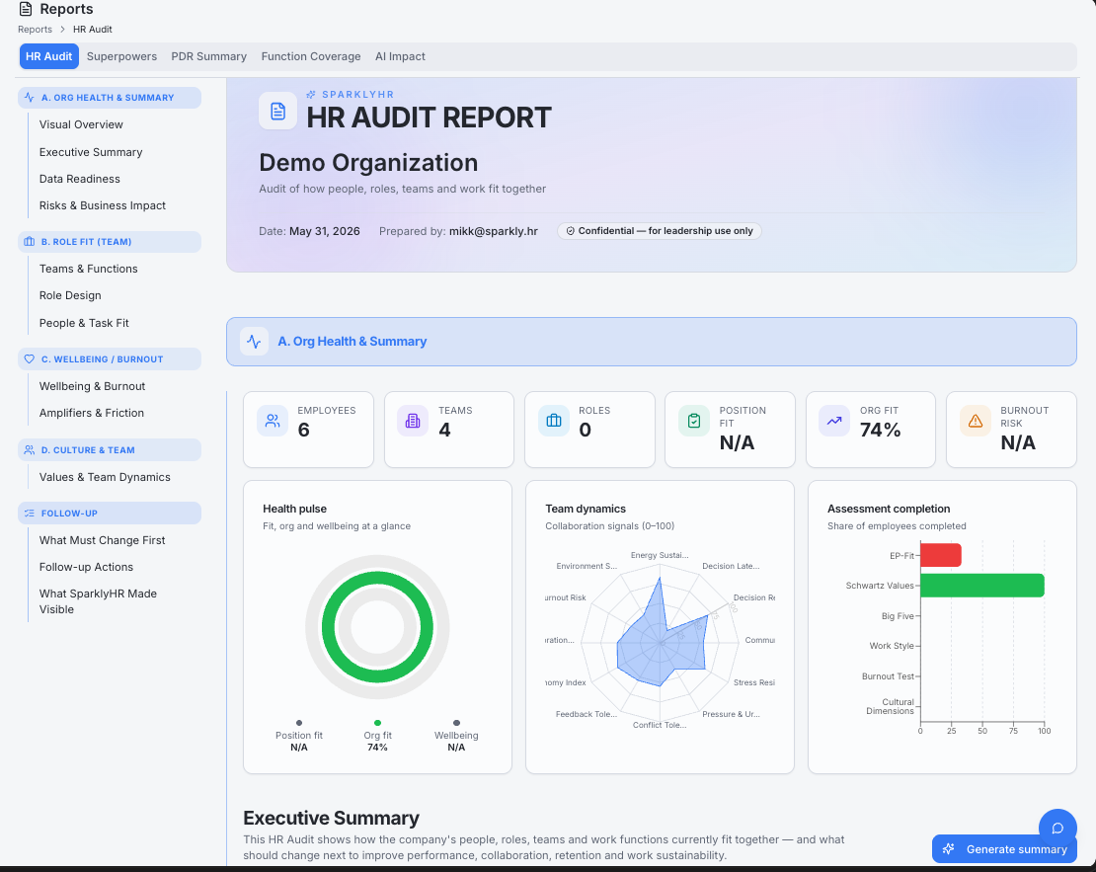This screenshot has width=1096, height=872.
Task: Open the chat bubble floating button
Action: pyautogui.click(x=1057, y=828)
